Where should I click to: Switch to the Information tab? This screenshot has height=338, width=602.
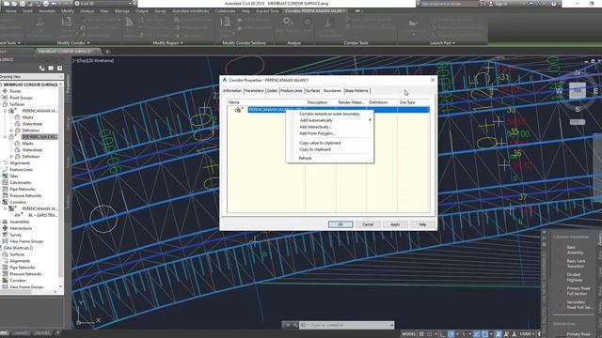click(x=232, y=91)
